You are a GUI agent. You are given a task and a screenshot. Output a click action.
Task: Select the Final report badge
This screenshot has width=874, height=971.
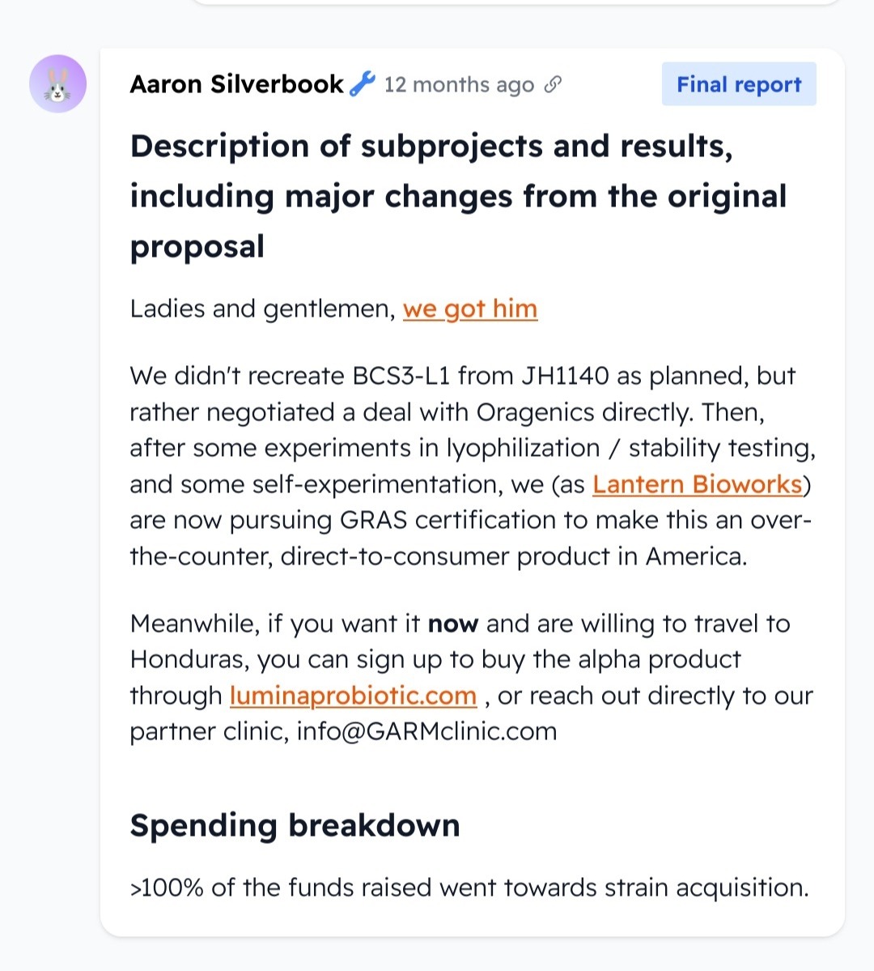point(739,83)
